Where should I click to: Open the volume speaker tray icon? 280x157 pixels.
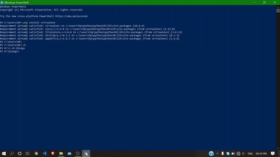(x=243, y=154)
